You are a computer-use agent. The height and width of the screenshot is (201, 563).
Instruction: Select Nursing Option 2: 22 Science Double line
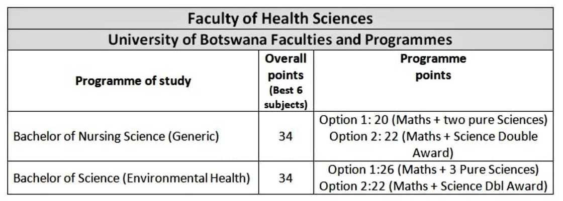(x=433, y=136)
